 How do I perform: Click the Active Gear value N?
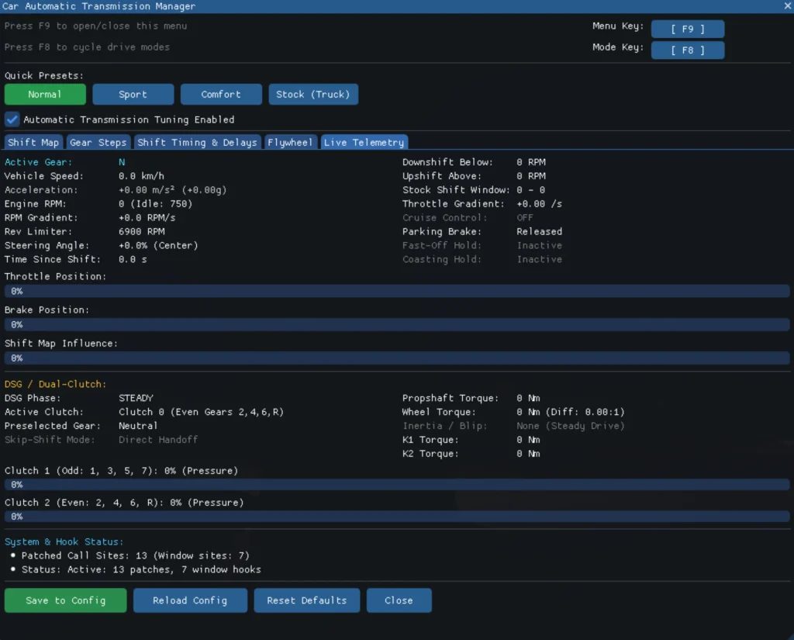tap(122, 162)
